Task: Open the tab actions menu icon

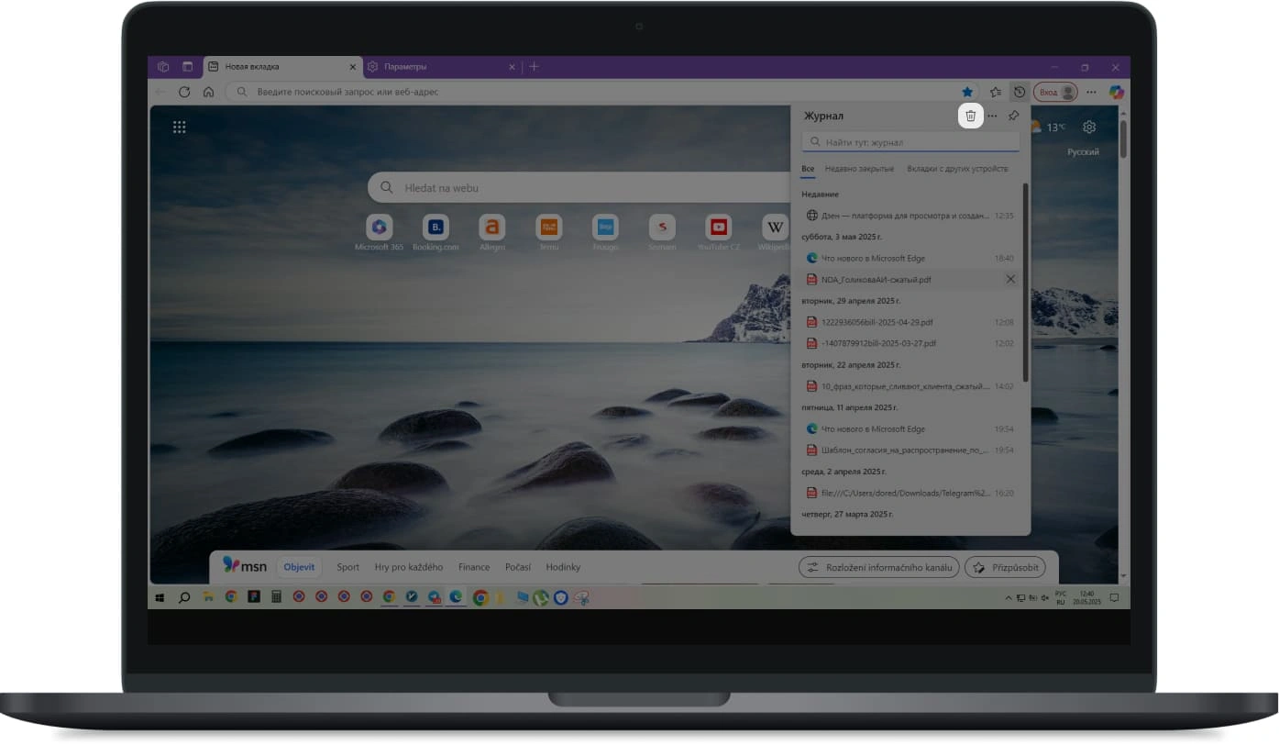Action: coord(188,67)
